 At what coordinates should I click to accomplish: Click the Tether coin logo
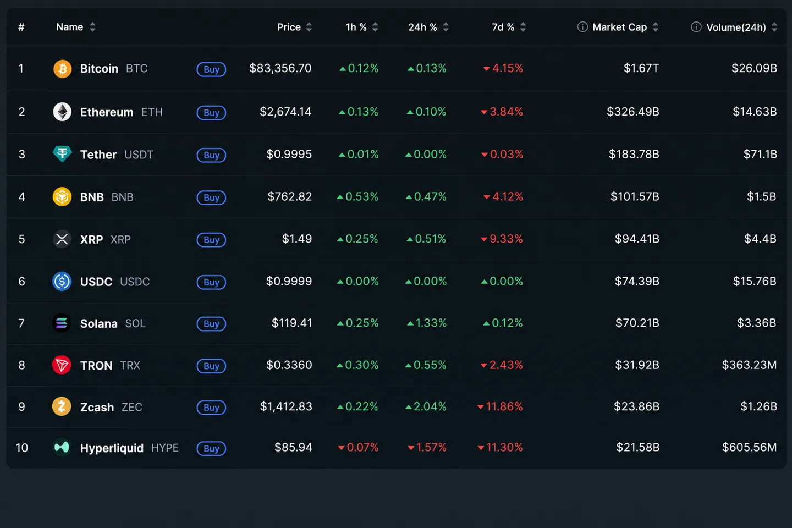(x=62, y=154)
